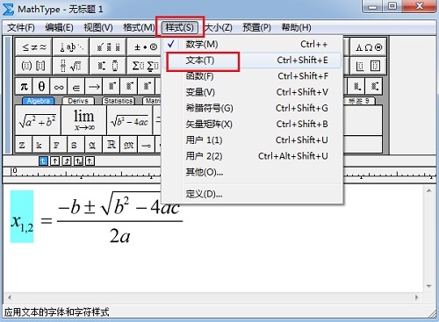Choose the 矢量矩阵(X) style

pyautogui.click(x=252, y=125)
